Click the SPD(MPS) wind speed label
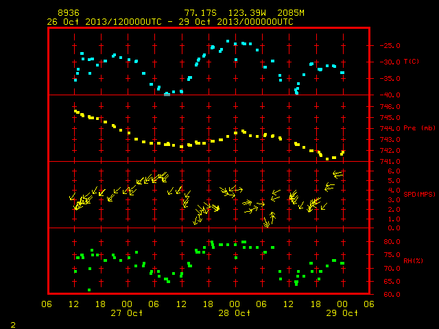Image resolution: width=439 pixels, height=329 pixels. tap(419, 194)
